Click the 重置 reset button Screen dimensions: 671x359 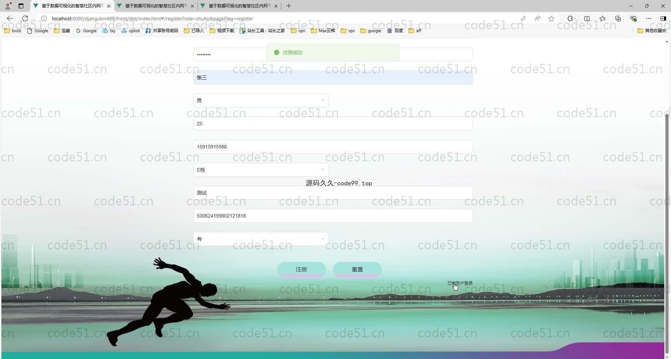[357, 269]
